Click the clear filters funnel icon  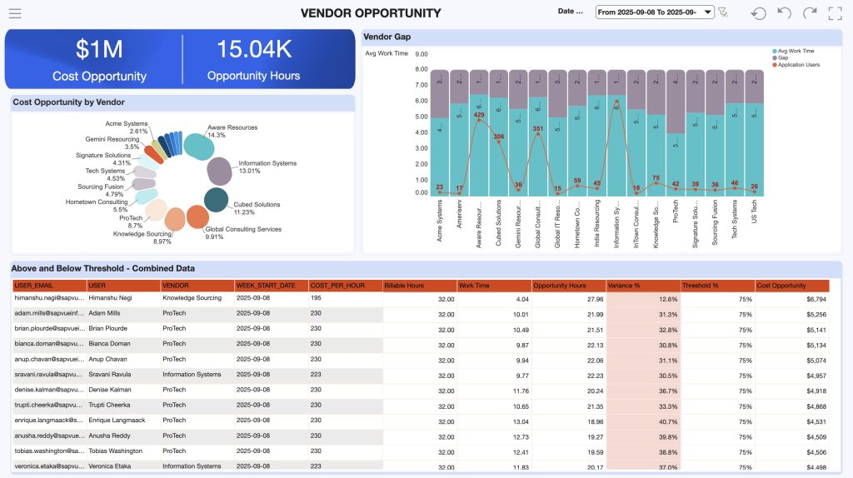[x=723, y=12]
